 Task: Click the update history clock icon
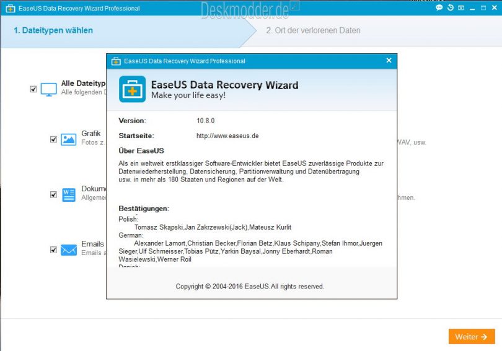tap(450, 7)
